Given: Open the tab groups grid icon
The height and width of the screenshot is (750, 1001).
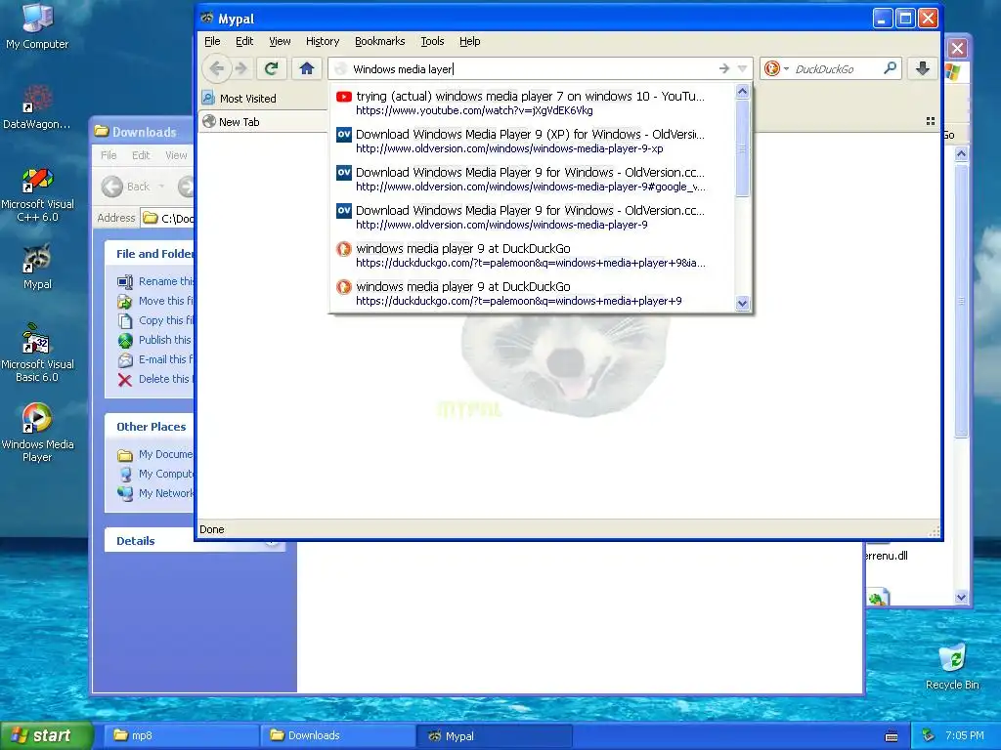Looking at the screenshot, I should pos(931,121).
